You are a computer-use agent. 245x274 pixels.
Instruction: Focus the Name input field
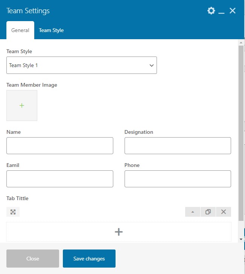60,145
